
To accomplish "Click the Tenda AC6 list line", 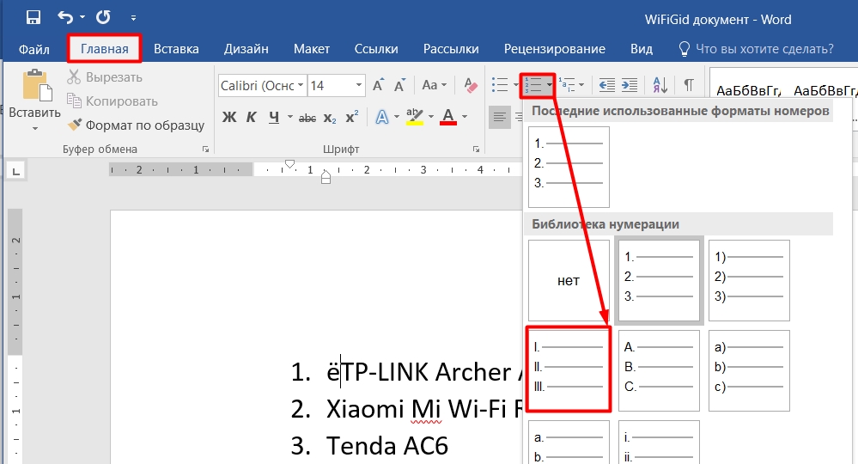I will click(369, 445).
